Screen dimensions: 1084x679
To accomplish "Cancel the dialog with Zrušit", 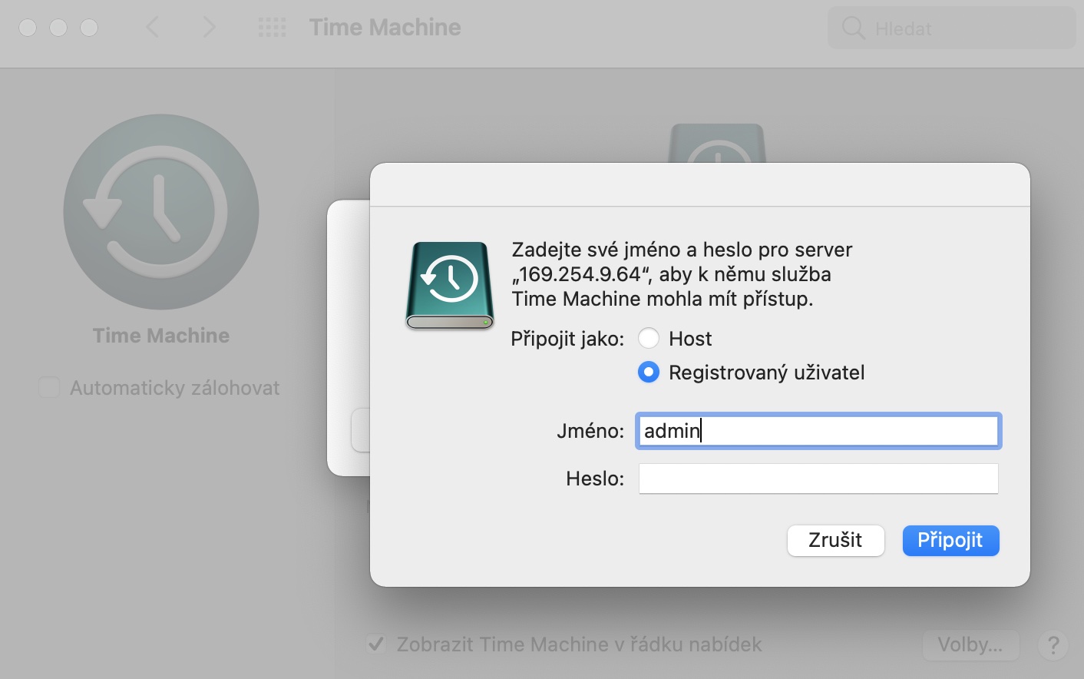I will pos(835,540).
